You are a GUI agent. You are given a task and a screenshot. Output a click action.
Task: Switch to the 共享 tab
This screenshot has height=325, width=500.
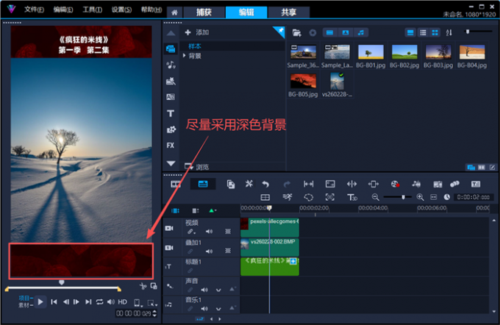coord(288,12)
